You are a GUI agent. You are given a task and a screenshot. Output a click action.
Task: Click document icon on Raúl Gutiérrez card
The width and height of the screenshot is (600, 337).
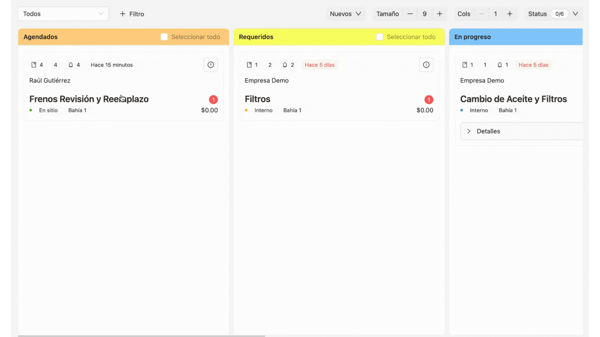(x=34, y=65)
